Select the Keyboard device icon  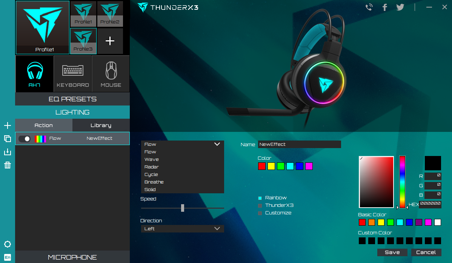tap(73, 74)
